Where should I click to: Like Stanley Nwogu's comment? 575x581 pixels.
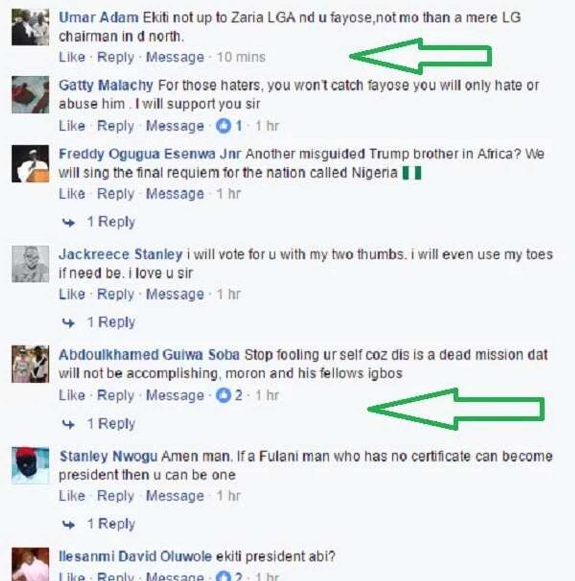(x=72, y=496)
